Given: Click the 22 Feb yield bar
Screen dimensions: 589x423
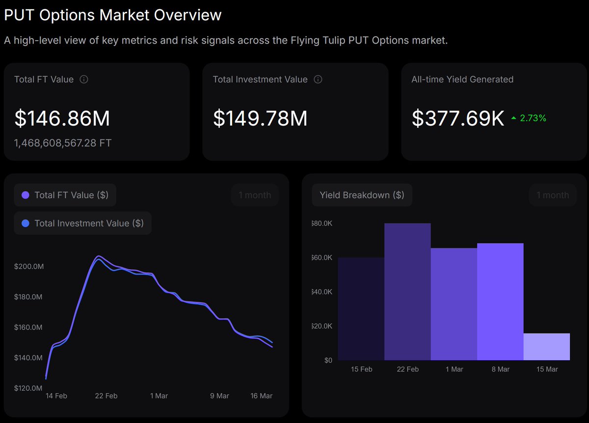Looking at the screenshot, I should [407, 292].
